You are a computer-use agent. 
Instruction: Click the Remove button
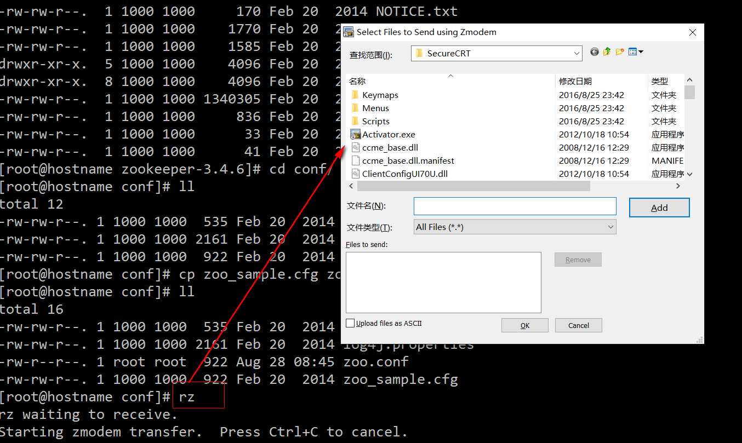point(578,260)
